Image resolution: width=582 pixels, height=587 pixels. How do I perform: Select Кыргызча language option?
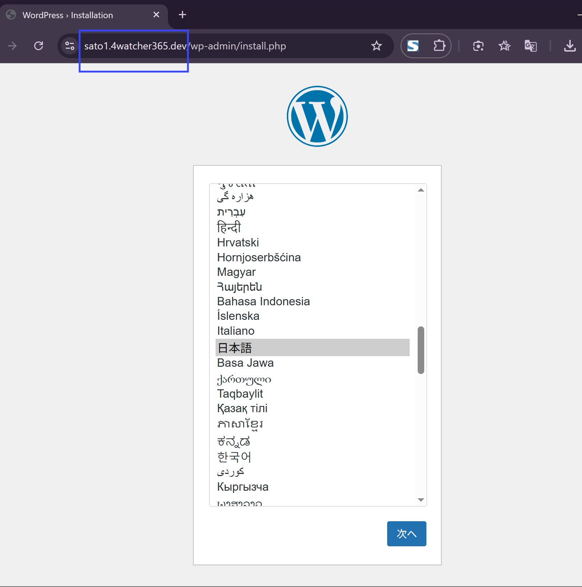point(313,487)
